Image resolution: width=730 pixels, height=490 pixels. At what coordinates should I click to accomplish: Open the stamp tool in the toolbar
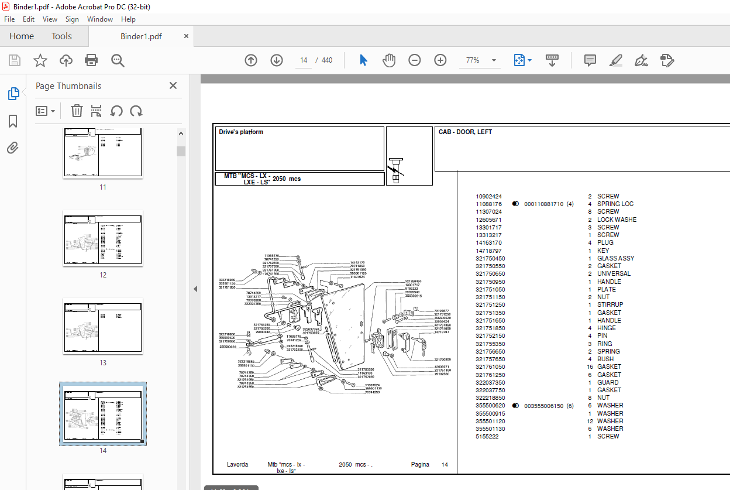[x=667, y=60]
